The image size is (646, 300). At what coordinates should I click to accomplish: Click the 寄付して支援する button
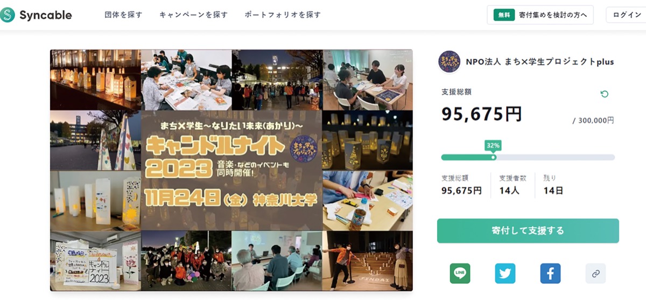[x=528, y=231]
